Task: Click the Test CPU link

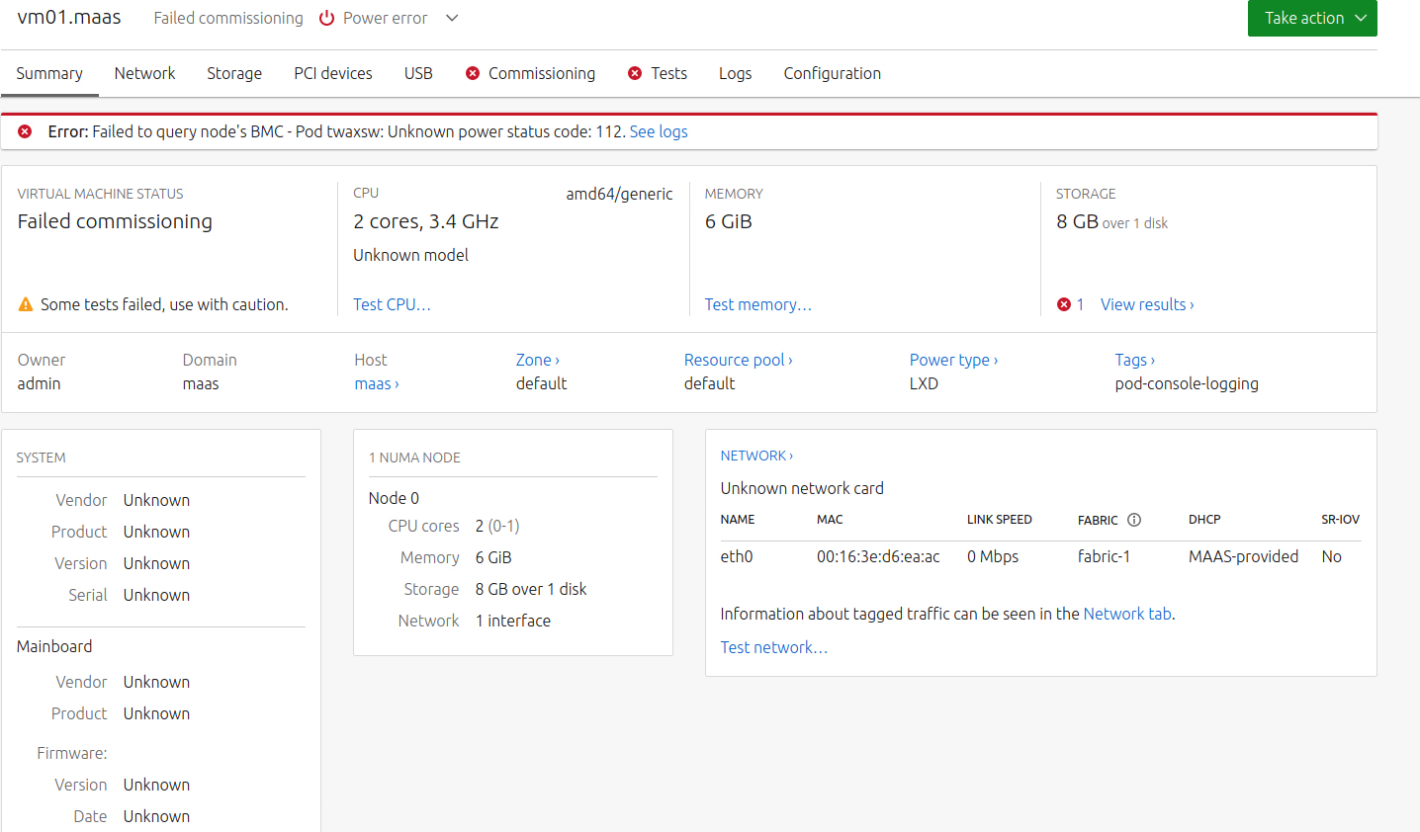Action: 392,304
